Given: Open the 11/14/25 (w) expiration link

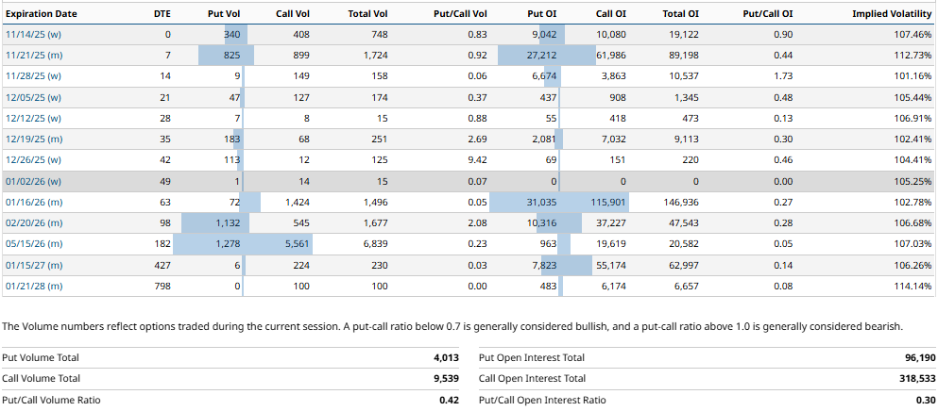Looking at the screenshot, I should click(33, 35).
